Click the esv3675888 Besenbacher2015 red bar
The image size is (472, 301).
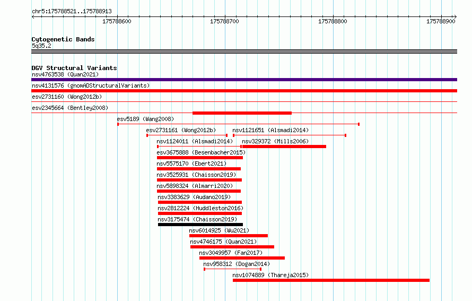click(200, 158)
